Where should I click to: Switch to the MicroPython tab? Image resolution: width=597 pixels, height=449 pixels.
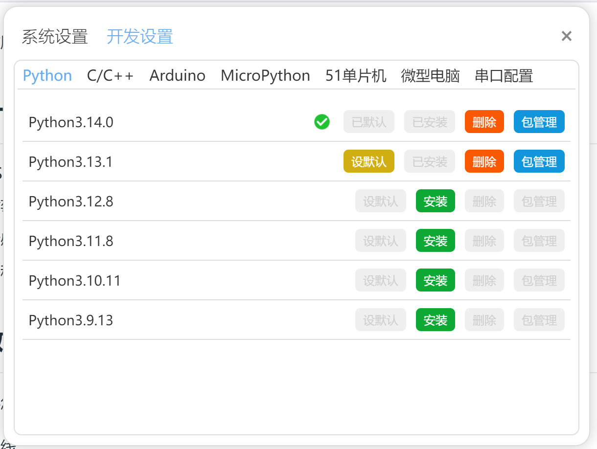[x=265, y=76]
